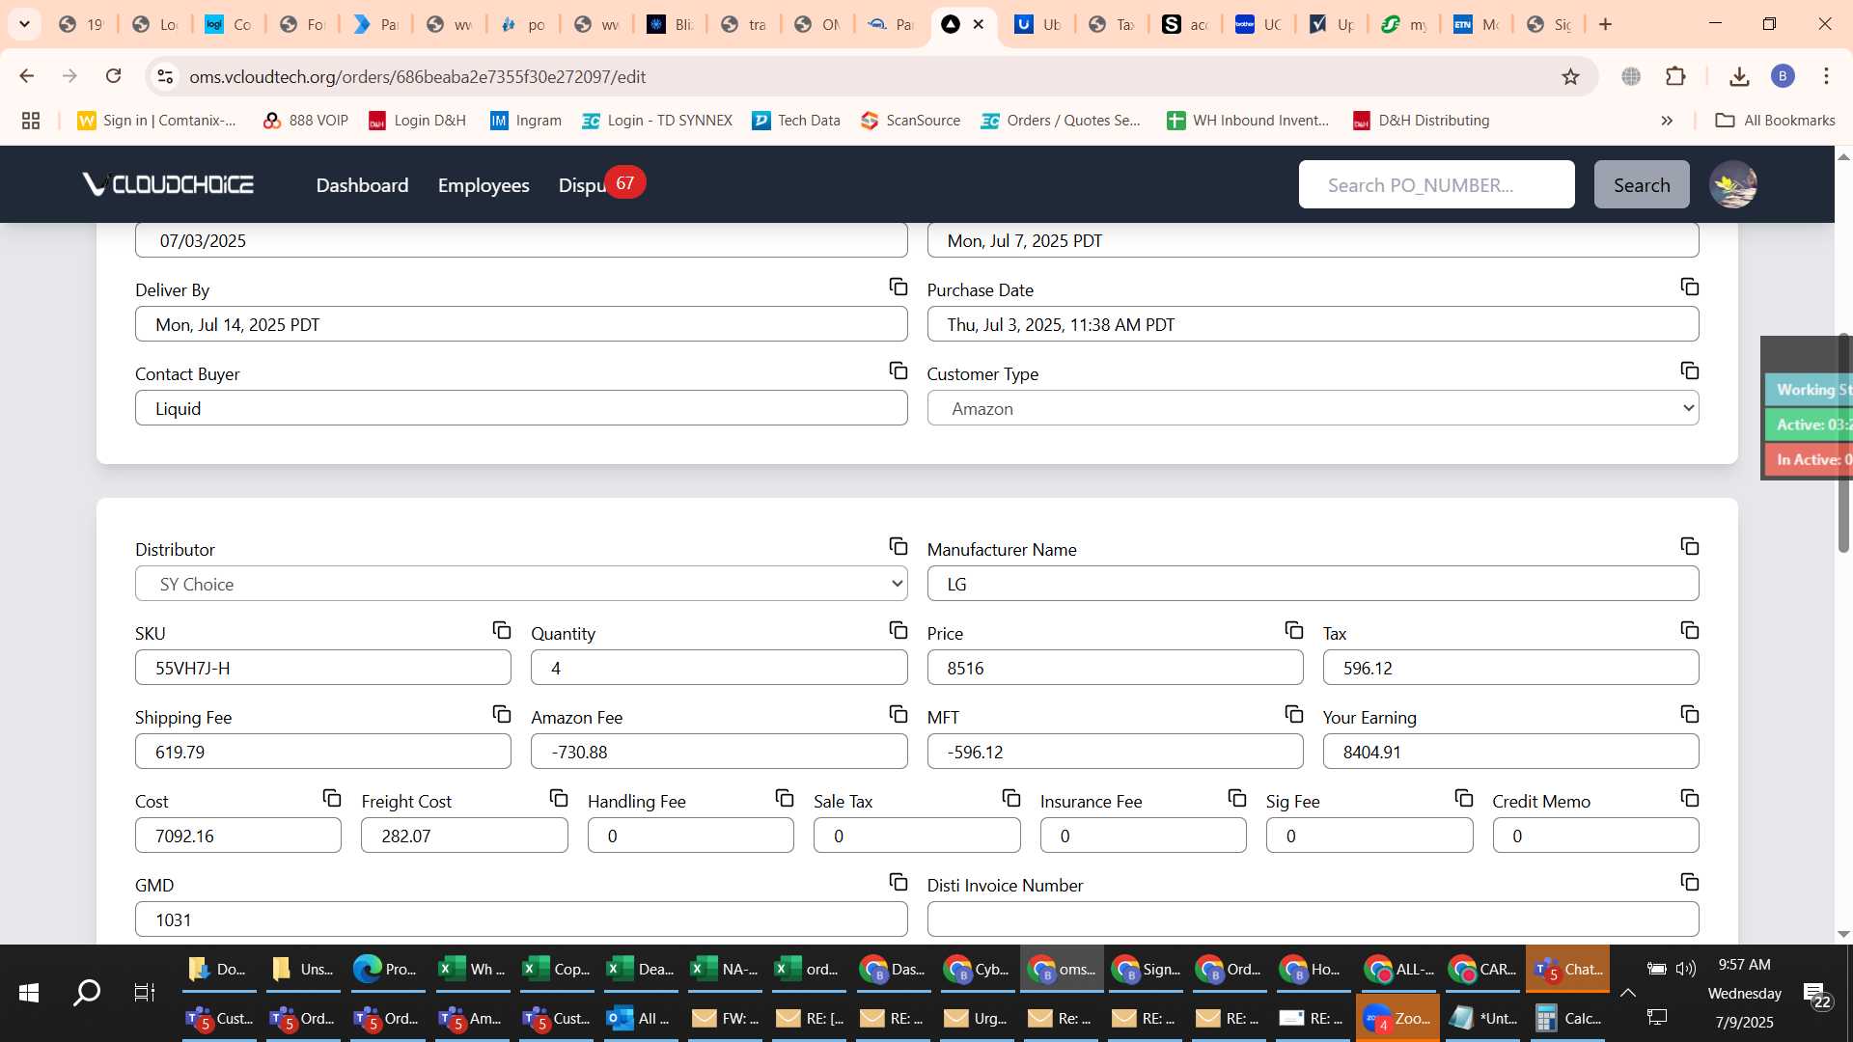
Task: Open the Disputes menu with 67 badge
Action: point(600,184)
